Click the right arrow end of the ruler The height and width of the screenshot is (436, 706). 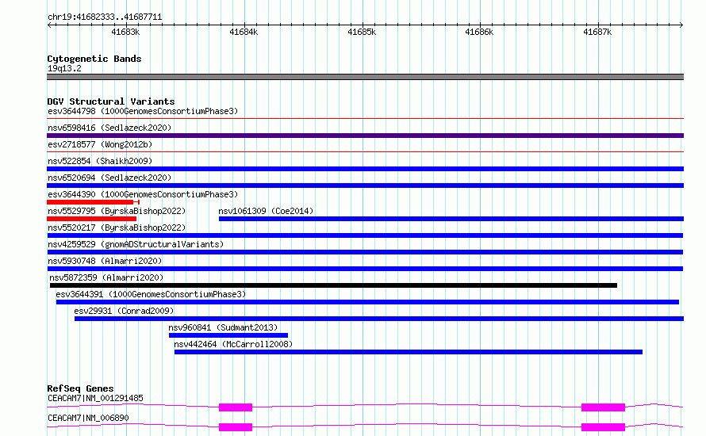(x=681, y=25)
